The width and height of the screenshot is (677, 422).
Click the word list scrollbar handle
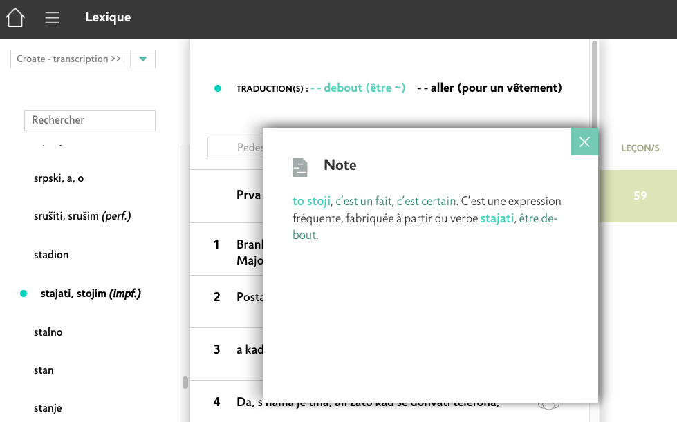185,382
